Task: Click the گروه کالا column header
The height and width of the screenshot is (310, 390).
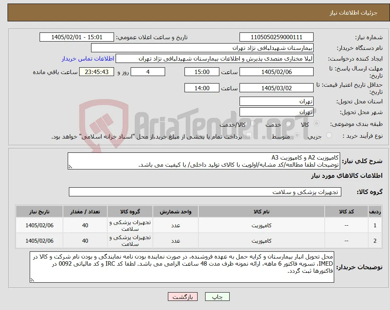Action: [x=130, y=212]
